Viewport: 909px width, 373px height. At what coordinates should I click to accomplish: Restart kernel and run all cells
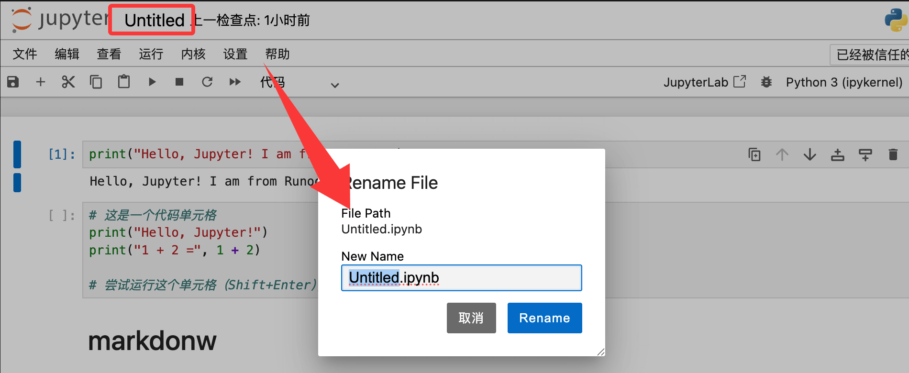coord(235,82)
